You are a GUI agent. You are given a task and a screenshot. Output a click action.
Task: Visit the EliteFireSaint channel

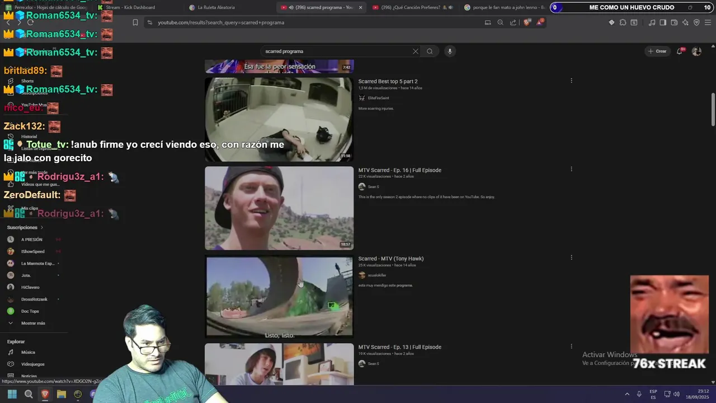378,98
